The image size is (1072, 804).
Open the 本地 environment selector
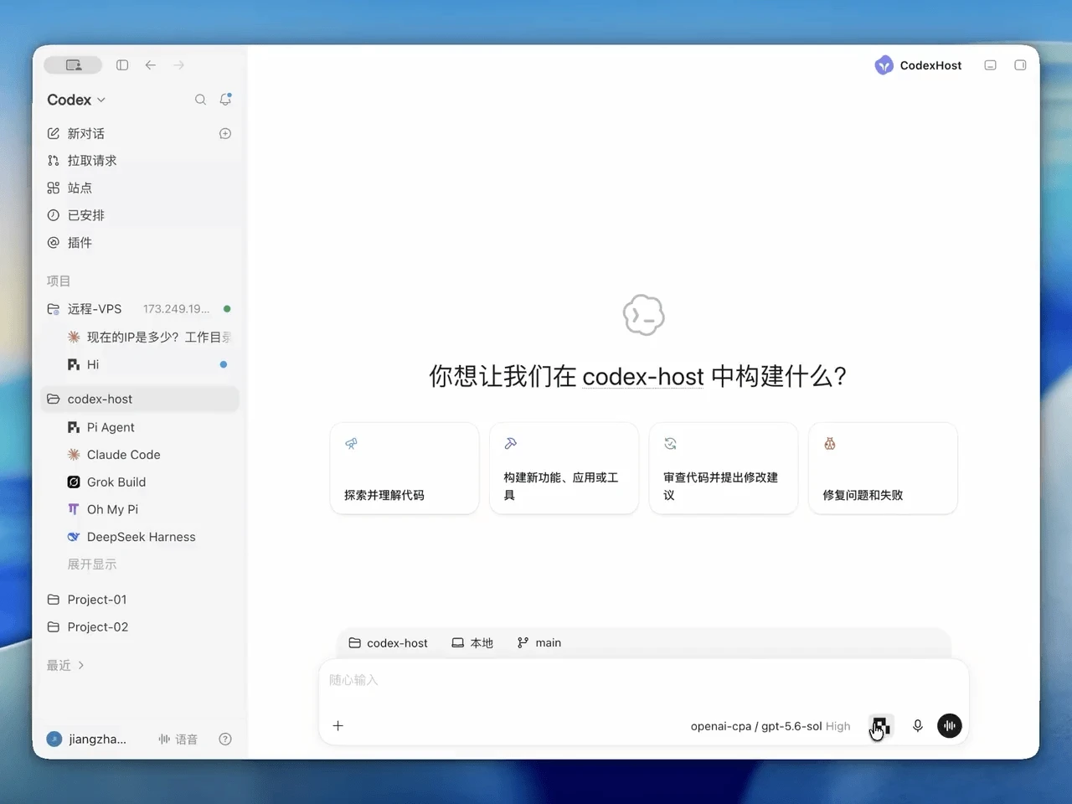coord(472,643)
